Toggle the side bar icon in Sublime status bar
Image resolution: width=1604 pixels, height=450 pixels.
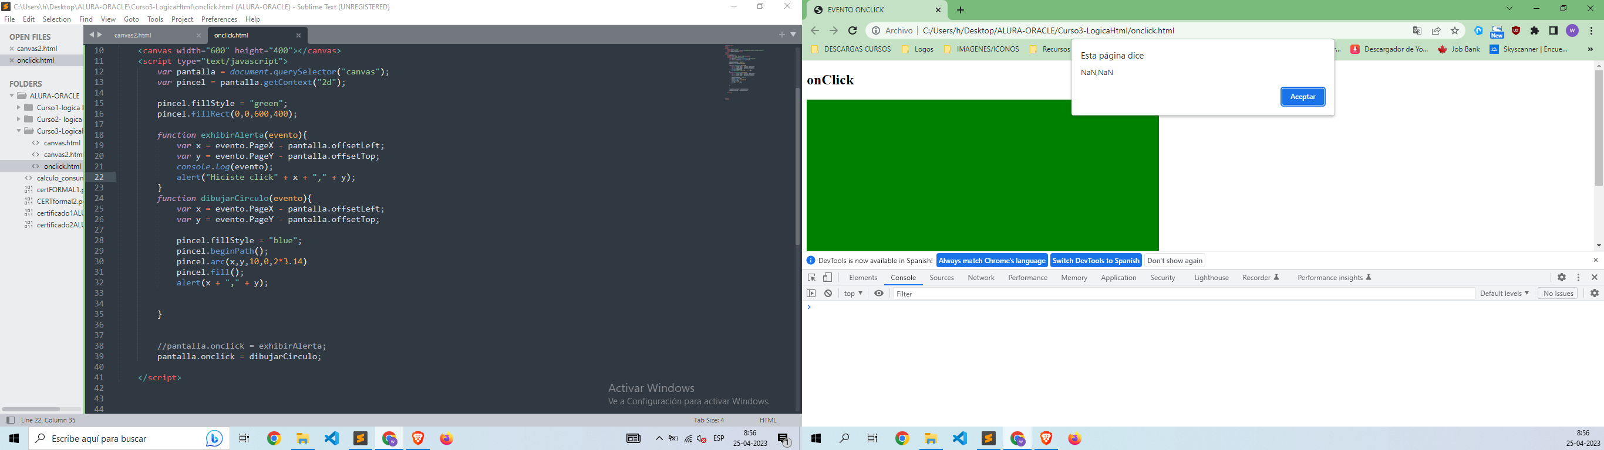pos(10,420)
